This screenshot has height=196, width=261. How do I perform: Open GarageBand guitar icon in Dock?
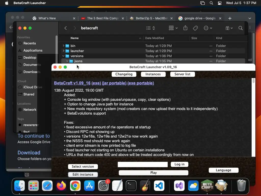[145, 186]
